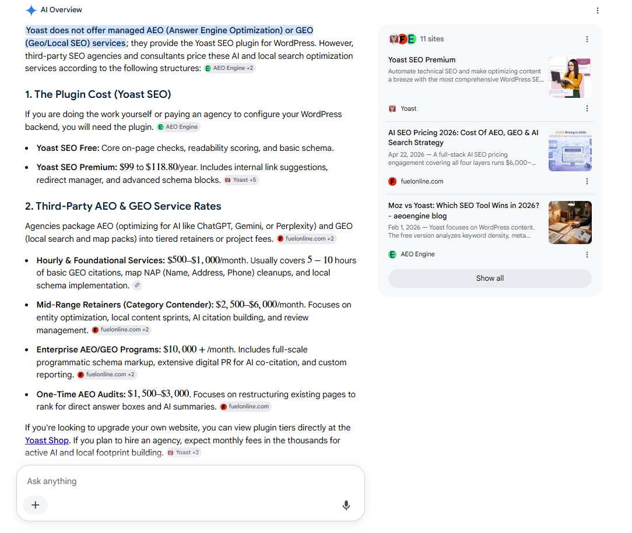This screenshot has width=632, height=533.
Task: Click Enterprise AEO/GEO Programs bullet label
Action: pyautogui.click(x=99, y=350)
